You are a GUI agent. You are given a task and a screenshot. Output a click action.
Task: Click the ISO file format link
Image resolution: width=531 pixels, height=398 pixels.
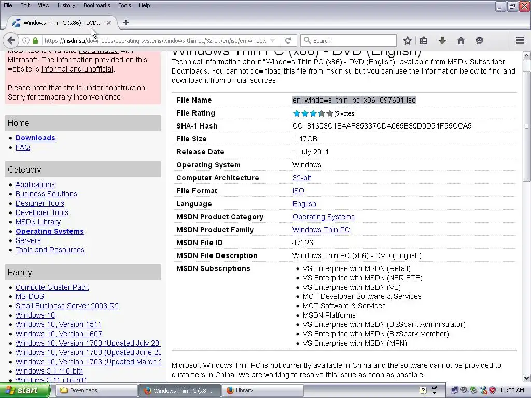298,191
